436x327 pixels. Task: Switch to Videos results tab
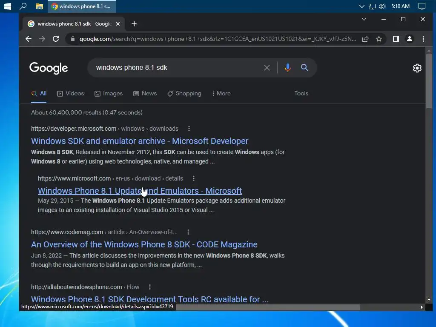(x=70, y=93)
